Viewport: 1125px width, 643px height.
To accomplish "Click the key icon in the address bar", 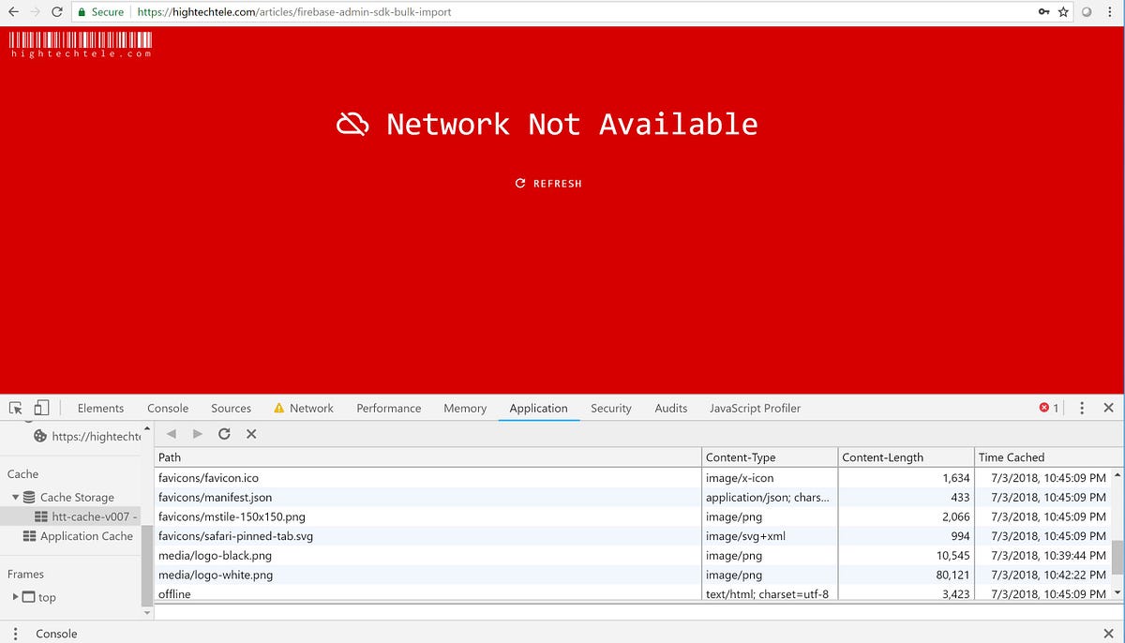I will pos(1043,12).
